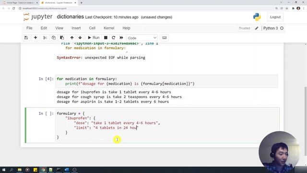Click inside the In [4] code cell
This screenshot has width=307, height=173.
tap(166, 81)
